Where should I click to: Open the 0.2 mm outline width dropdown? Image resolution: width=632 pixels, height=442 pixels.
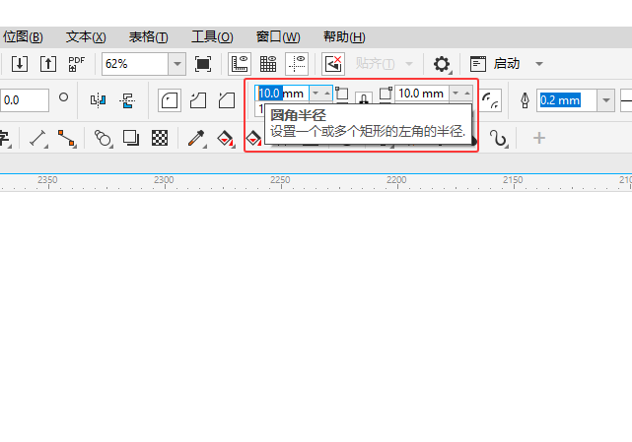click(x=605, y=100)
